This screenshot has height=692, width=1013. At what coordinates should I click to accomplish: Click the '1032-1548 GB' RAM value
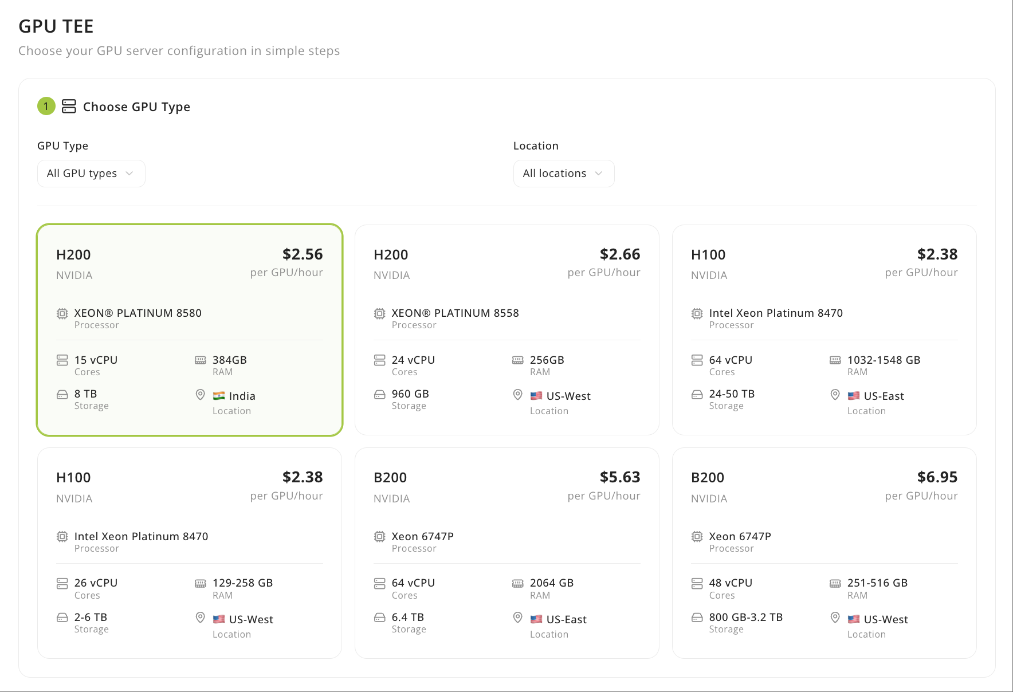pos(884,360)
